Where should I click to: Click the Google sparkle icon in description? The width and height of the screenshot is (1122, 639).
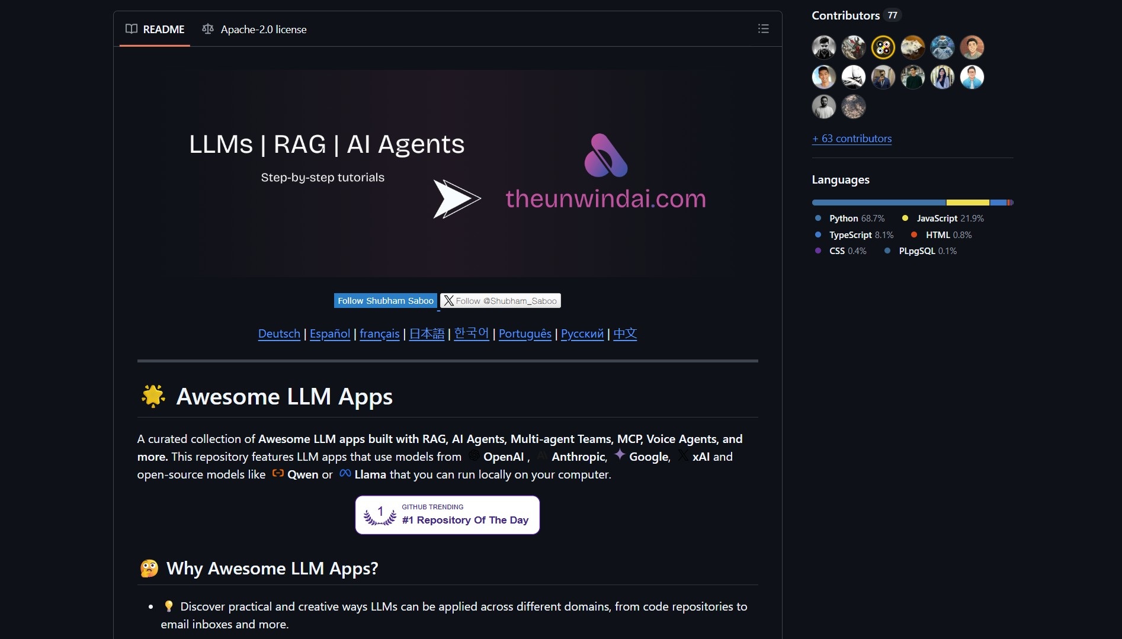620,455
